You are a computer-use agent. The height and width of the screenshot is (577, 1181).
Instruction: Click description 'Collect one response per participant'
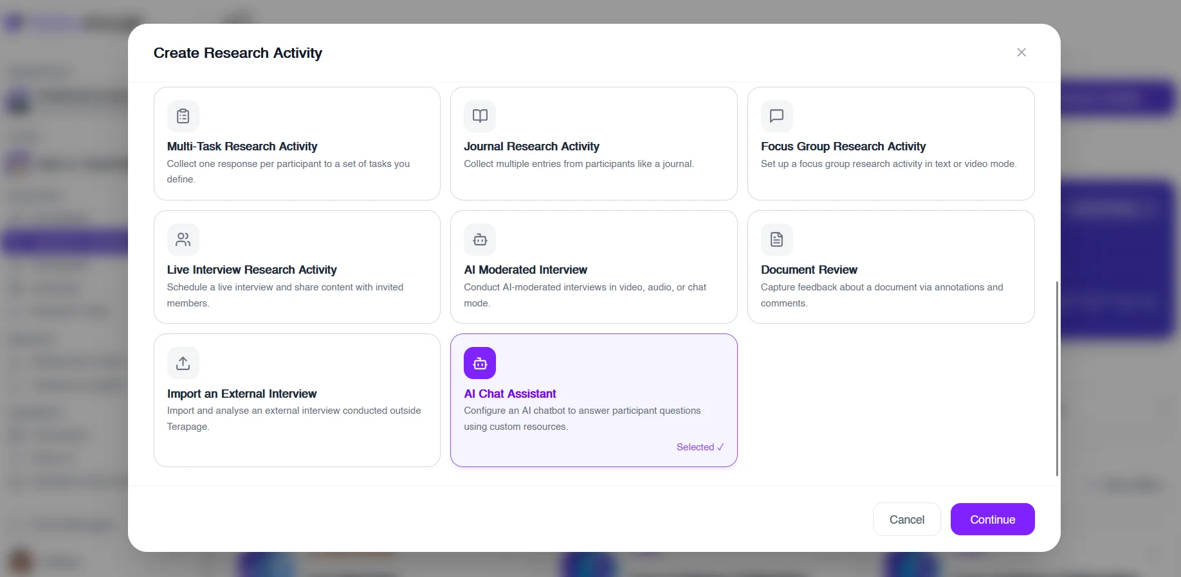[288, 172]
